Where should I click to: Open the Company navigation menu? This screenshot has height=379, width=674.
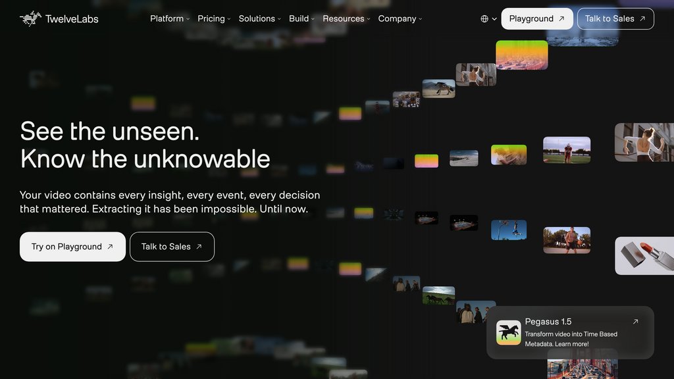pyautogui.click(x=400, y=18)
